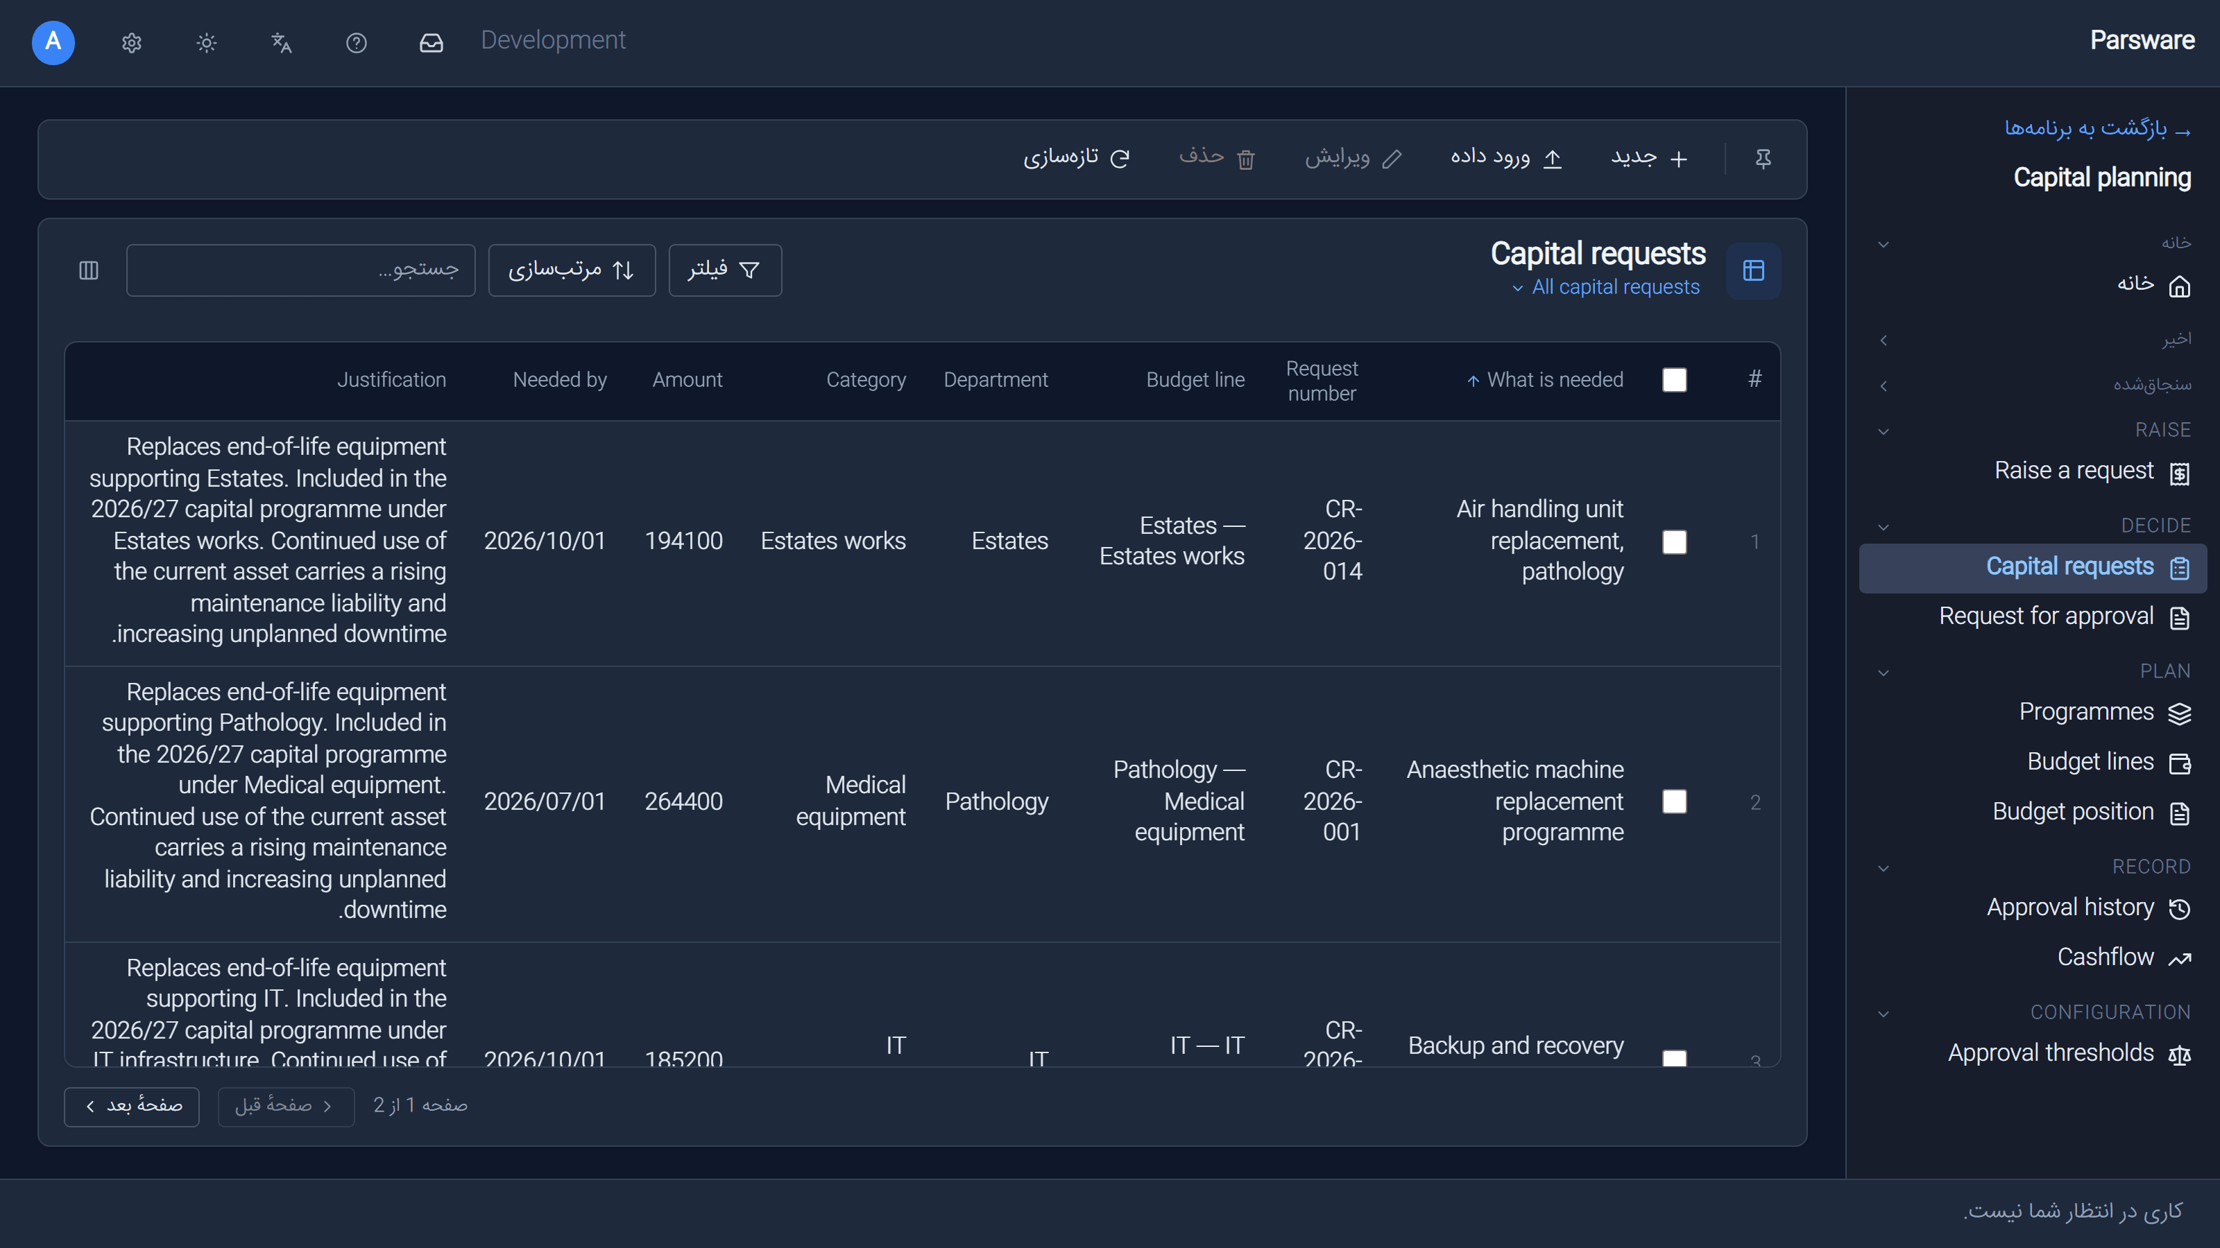Go to صفحهٔ بعد next page

132,1106
